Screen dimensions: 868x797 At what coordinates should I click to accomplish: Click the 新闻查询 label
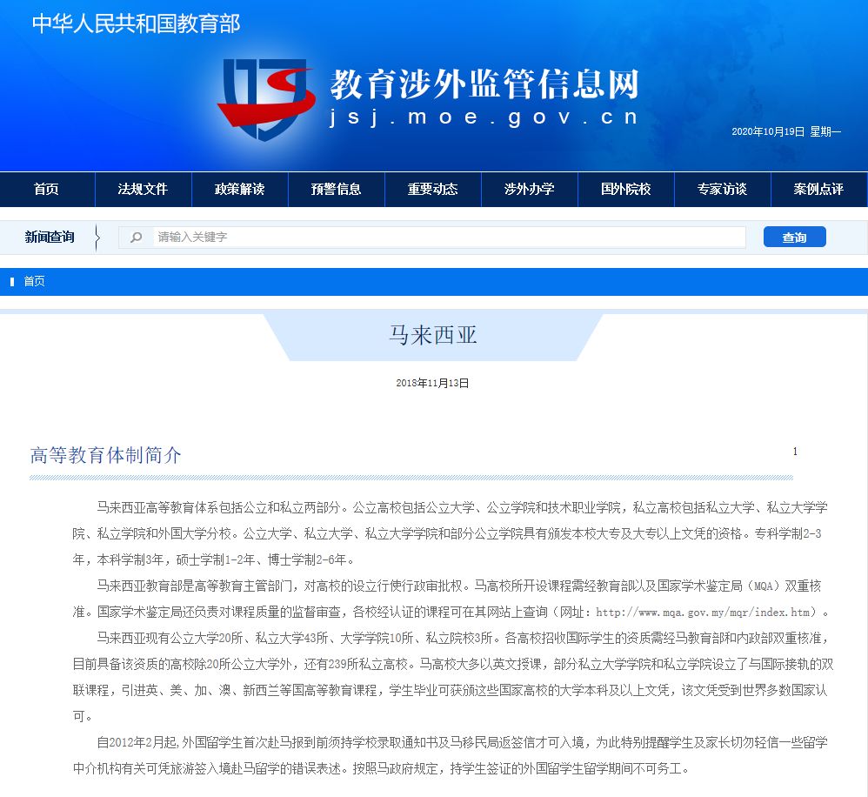(x=50, y=237)
